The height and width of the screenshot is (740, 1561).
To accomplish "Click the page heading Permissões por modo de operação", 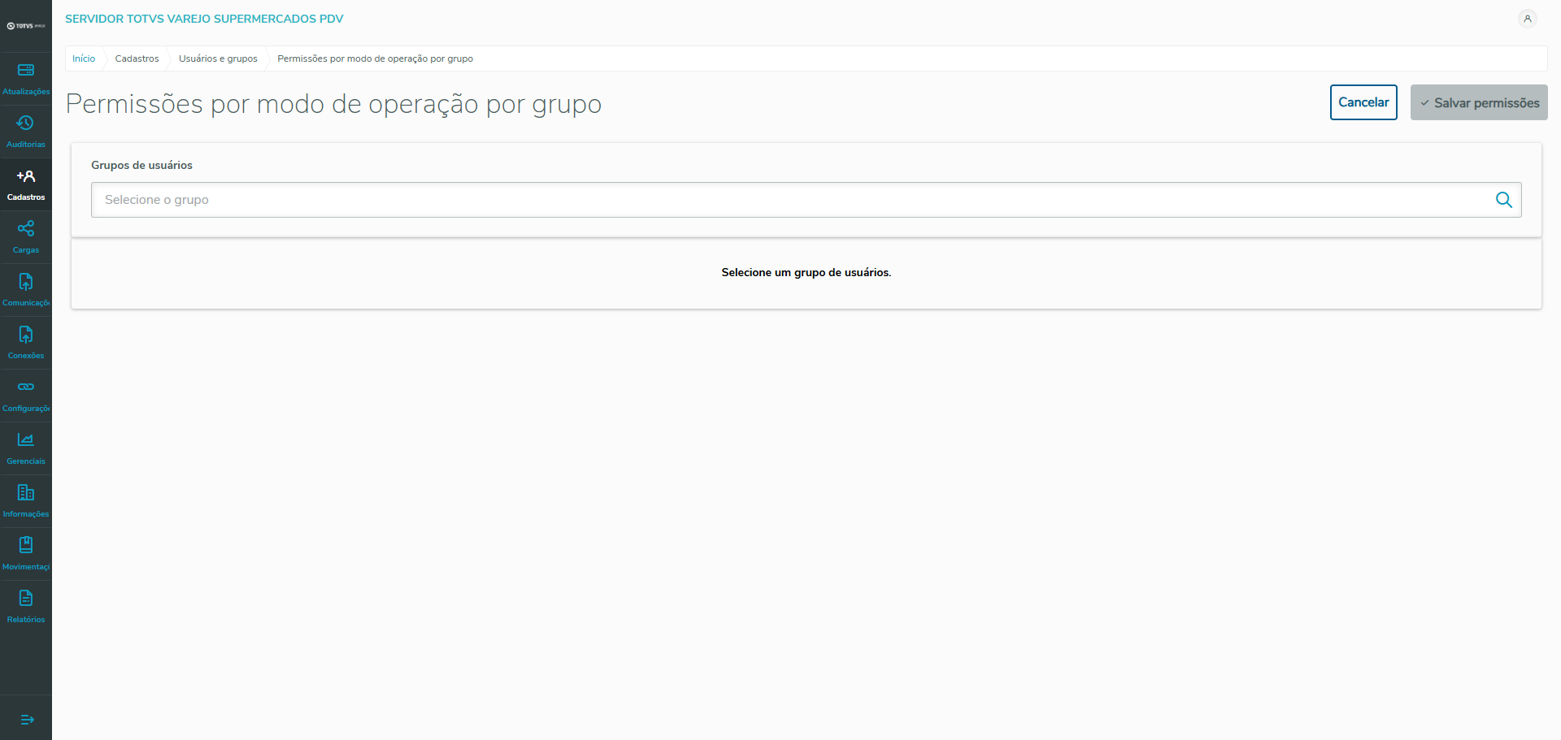I will click(x=333, y=105).
